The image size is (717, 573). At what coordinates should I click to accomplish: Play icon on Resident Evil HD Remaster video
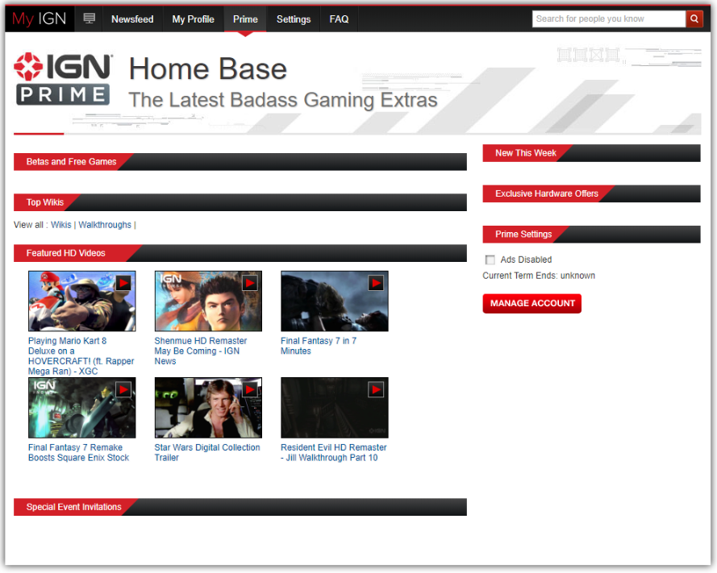click(x=376, y=390)
